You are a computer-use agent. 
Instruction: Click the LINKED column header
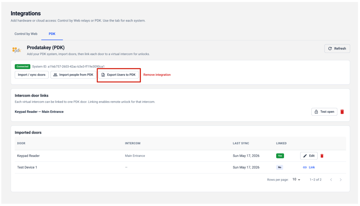281,143
